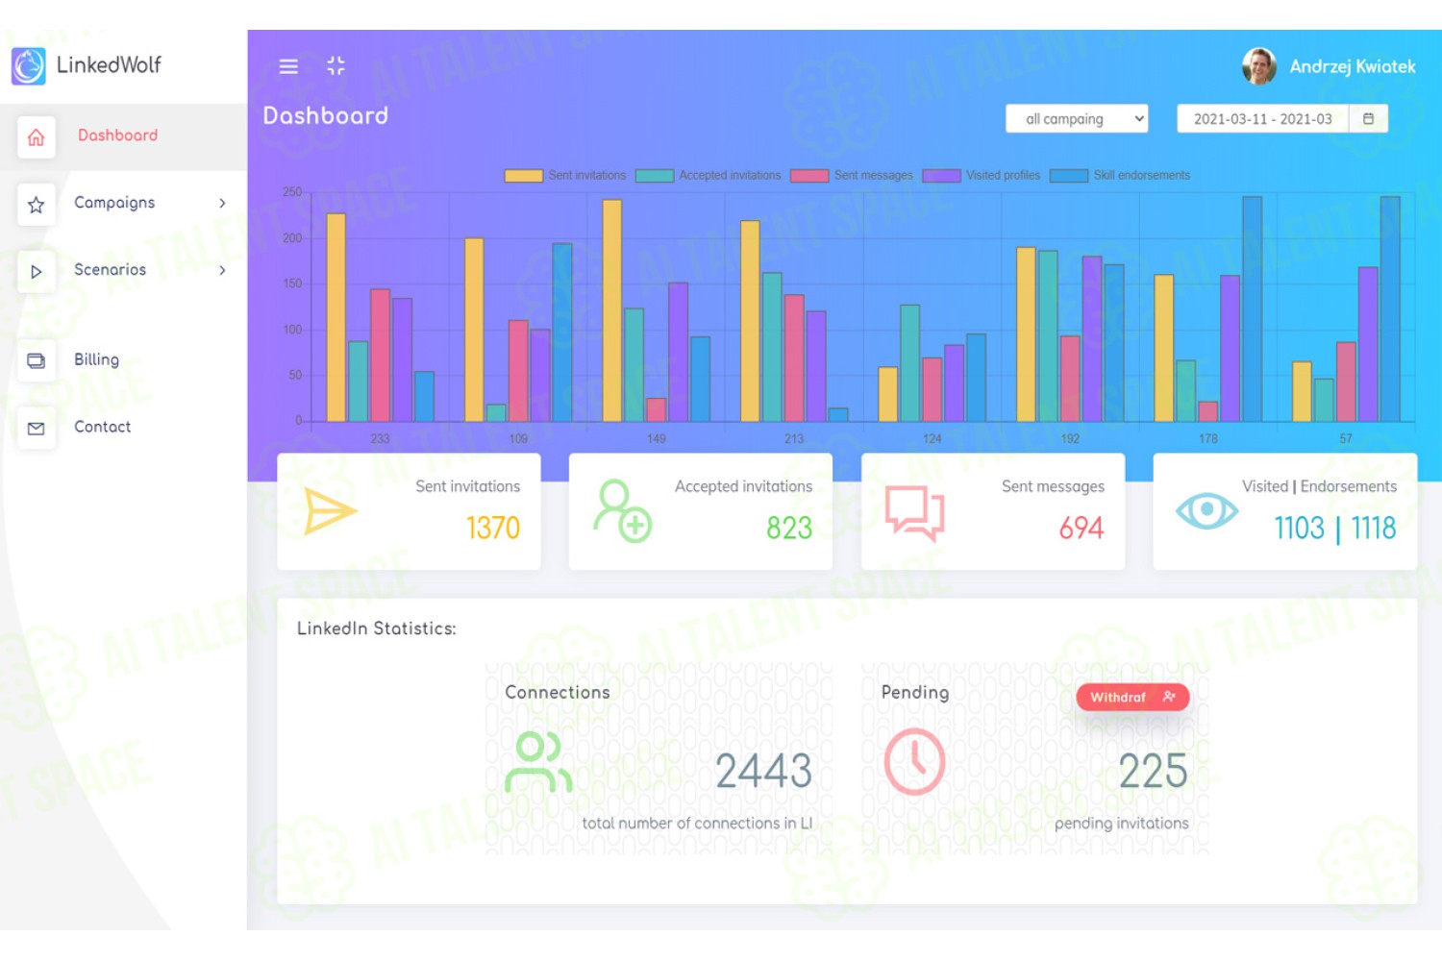Click the Contact envelope icon
Viewport: 1442px width, 961px height.
[36, 429]
